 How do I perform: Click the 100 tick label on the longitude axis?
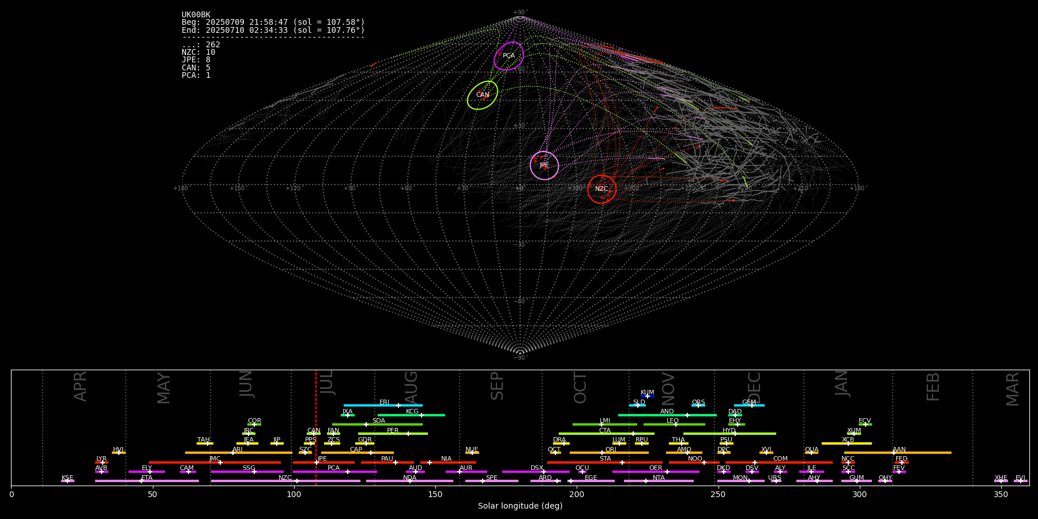[294, 495]
